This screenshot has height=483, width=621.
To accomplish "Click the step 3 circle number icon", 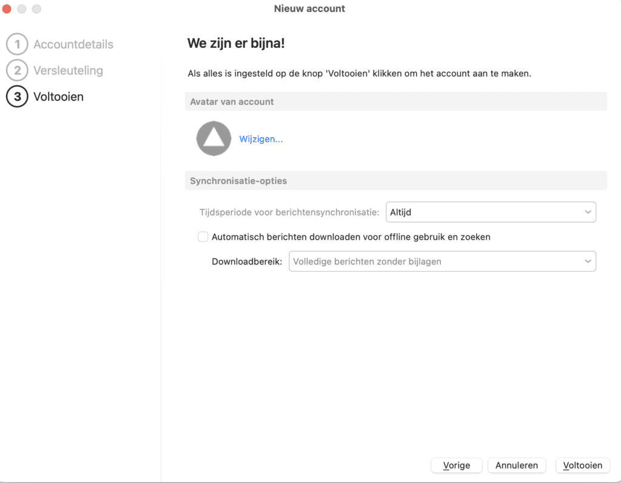I will (17, 96).
